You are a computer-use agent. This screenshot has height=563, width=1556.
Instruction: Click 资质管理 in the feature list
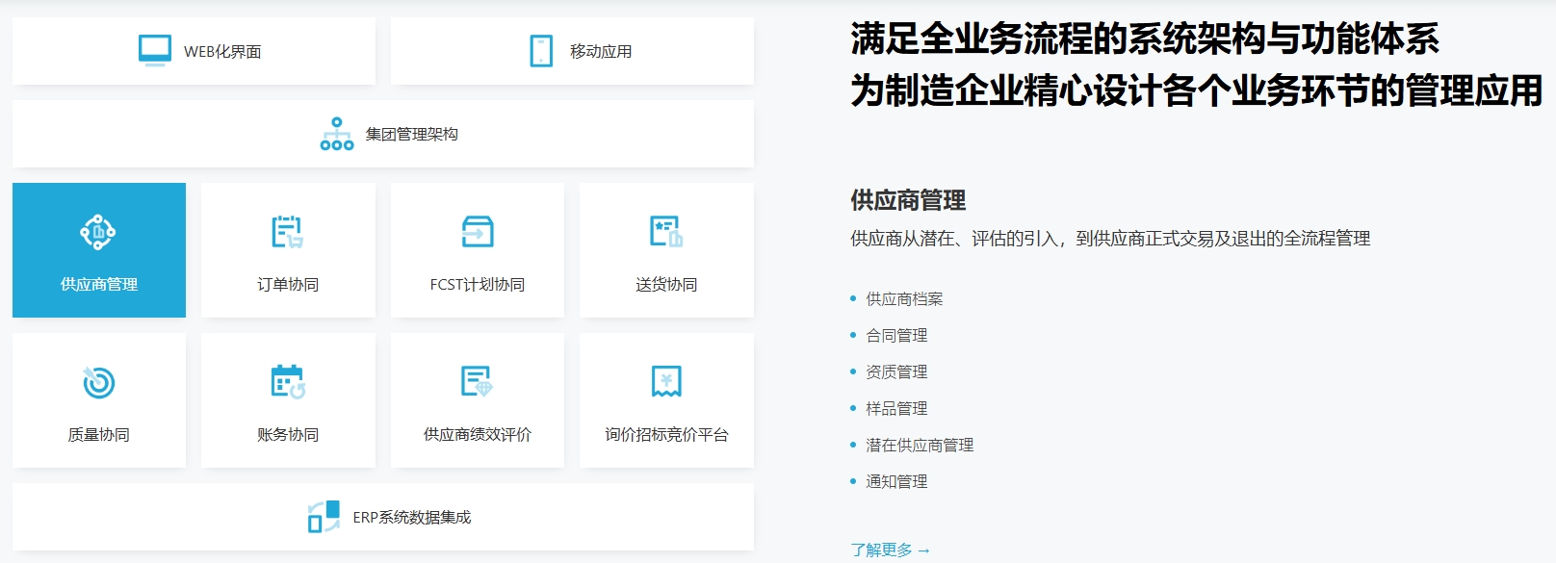[896, 372]
